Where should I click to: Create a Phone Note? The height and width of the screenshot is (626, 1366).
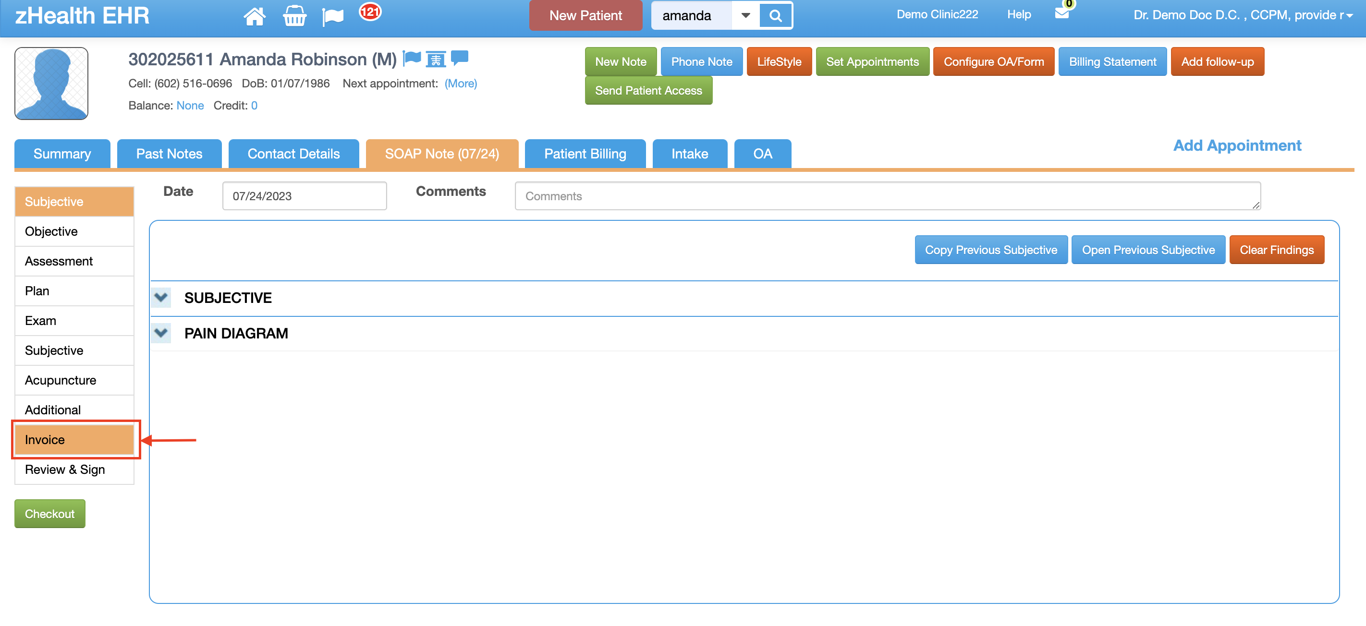pyautogui.click(x=702, y=61)
